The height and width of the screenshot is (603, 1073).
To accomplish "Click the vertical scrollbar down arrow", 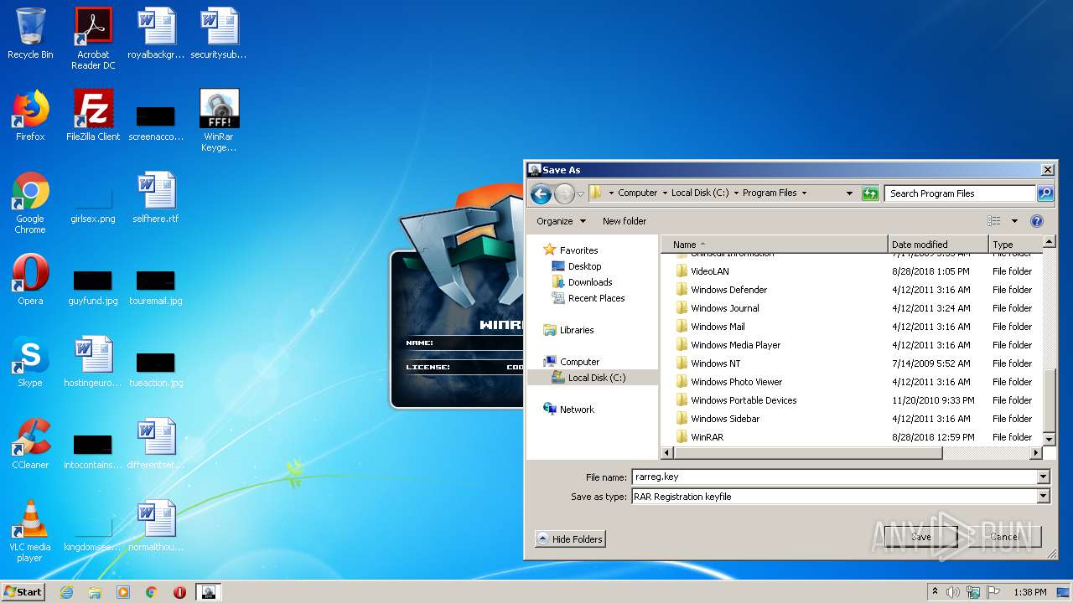I will (x=1048, y=439).
